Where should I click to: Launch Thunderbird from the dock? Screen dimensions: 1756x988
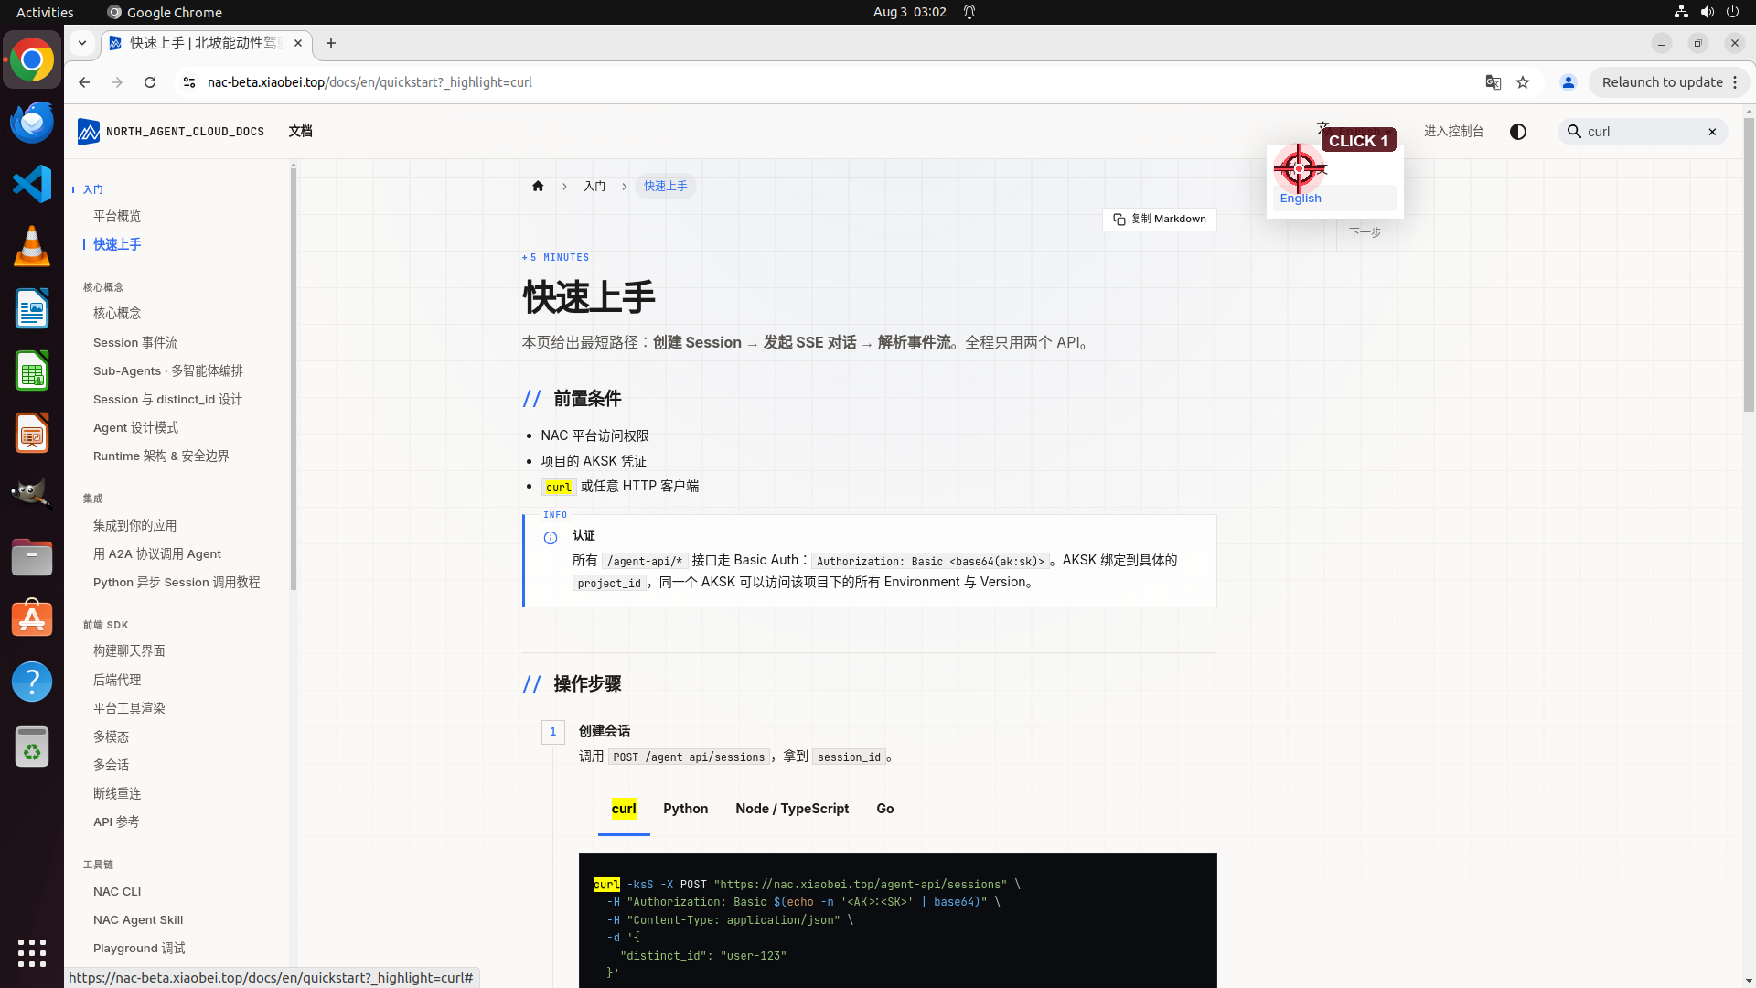32,123
